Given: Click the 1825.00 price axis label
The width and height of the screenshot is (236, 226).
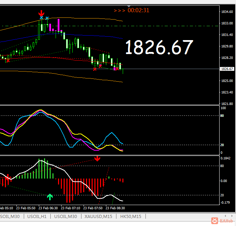Looking at the screenshot, I should pos(227,81).
